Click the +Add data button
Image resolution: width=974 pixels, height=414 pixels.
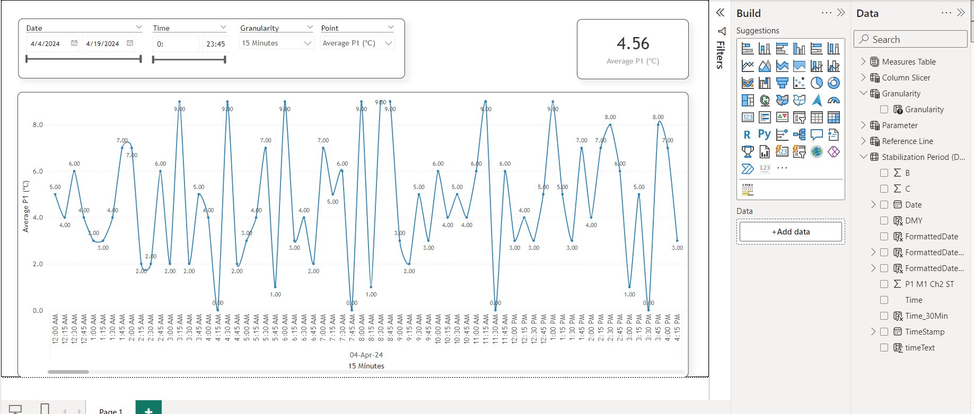[x=791, y=232]
